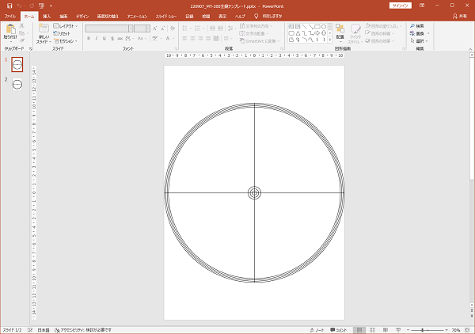Viewport: 475px width, 334px height.
Task: Select slide 2 thumbnail
Action: pos(17,84)
